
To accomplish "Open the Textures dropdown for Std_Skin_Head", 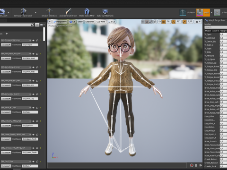I will pyautogui.click(x=6, y=58).
